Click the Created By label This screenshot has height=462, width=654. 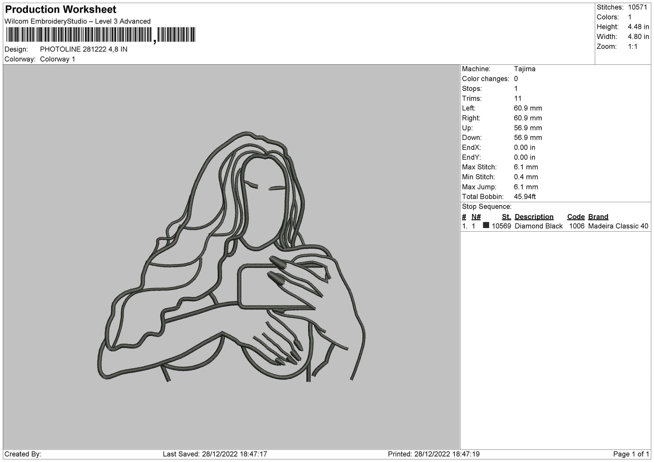23,454
